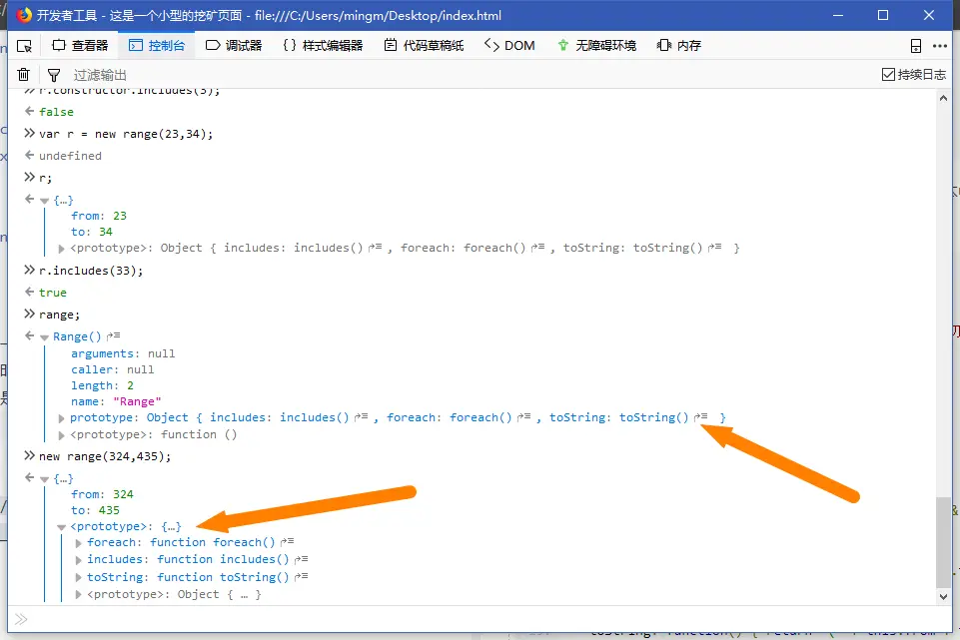Jump to foreach() definition in expanded prototype

[287, 541]
